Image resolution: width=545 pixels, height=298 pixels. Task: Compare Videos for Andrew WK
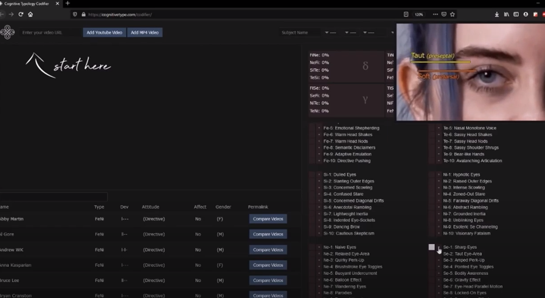point(268,250)
